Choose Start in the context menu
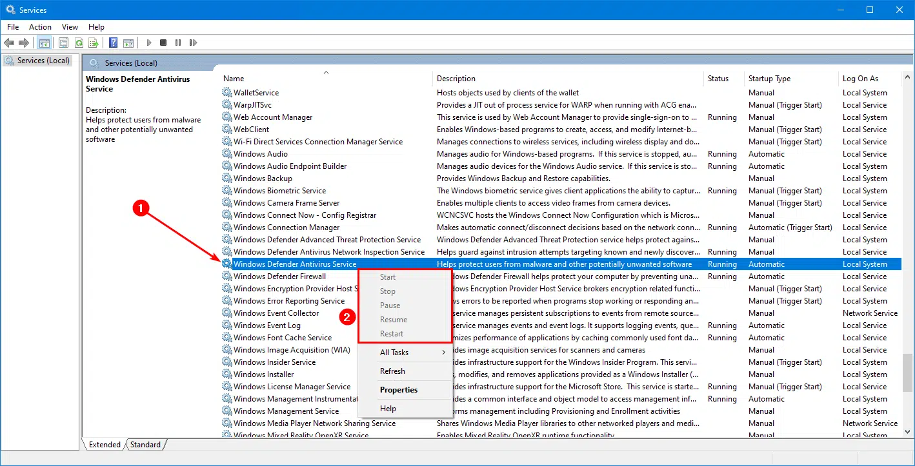This screenshot has height=466, width=915. (x=405, y=277)
